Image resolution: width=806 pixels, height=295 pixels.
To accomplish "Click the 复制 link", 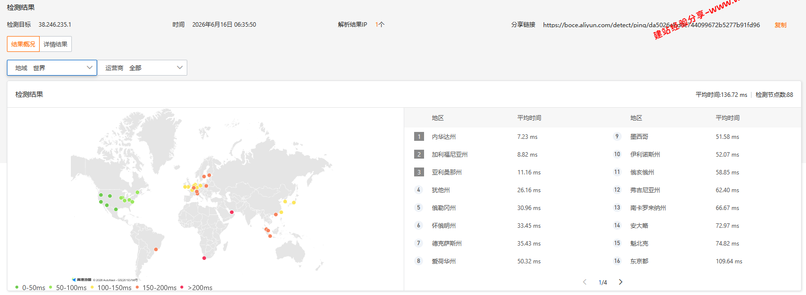I will click(780, 25).
